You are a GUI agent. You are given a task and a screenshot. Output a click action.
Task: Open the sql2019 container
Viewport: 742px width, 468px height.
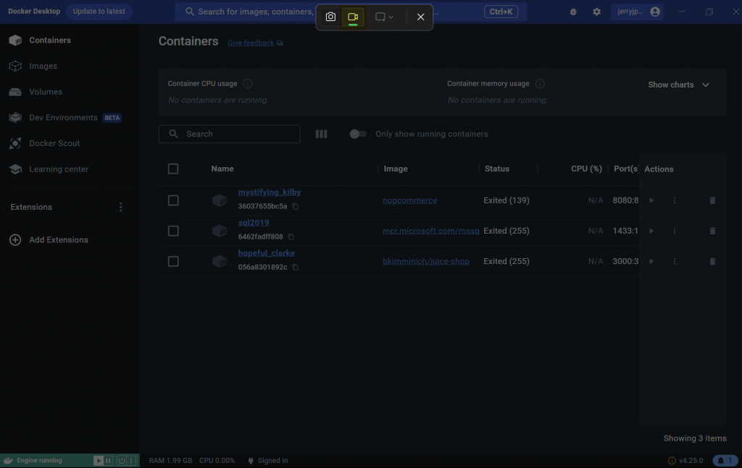point(254,223)
